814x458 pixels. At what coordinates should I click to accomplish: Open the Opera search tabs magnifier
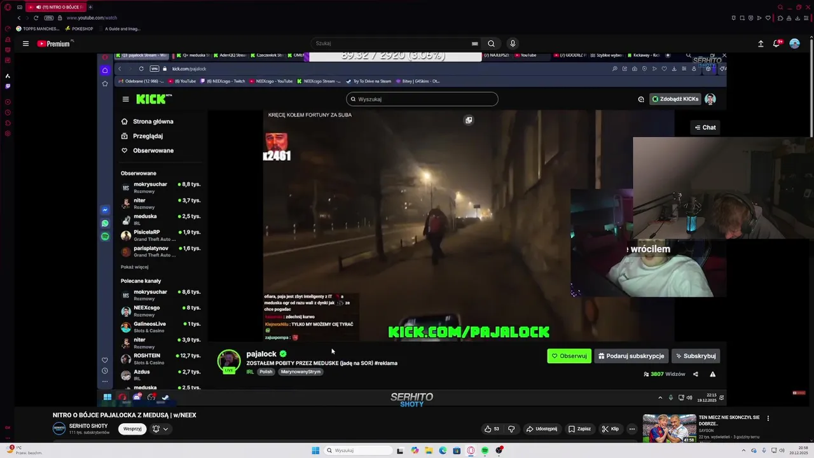(x=780, y=7)
